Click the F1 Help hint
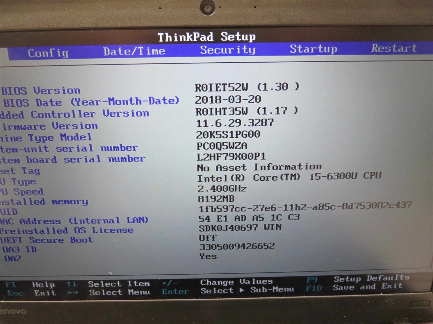The image size is (433, 324). click(30, 284)
